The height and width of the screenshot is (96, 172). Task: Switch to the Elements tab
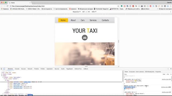pyautogui.click(x=10, y=69)
